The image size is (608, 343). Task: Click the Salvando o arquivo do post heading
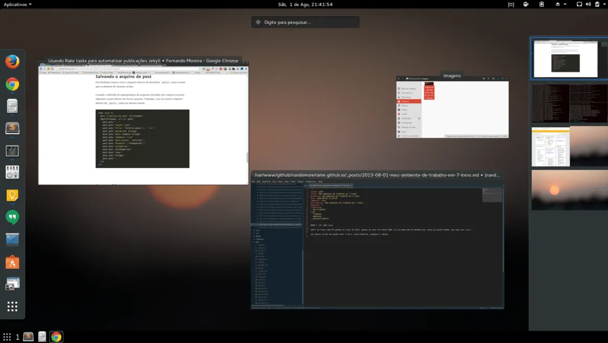pos(123,77)
